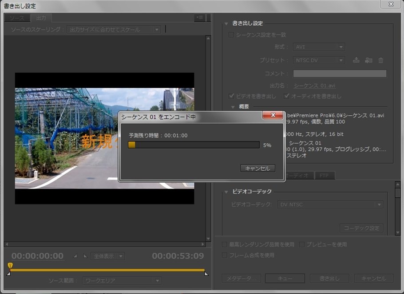Uncheck オーディオを書き出し checkbox

click(x=287, y=96)
